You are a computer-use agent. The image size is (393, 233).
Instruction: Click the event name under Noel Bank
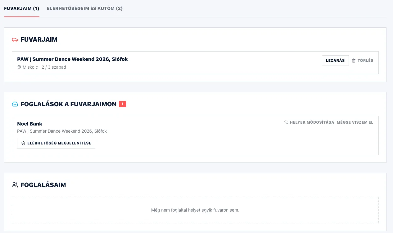click(x=62, y=131)
